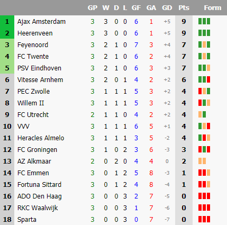
Task: Select the rank 5 light-green position cell
Action: tap(7, 68)
